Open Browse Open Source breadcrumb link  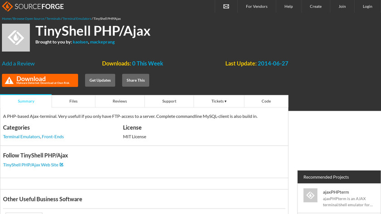pos(29,19)
